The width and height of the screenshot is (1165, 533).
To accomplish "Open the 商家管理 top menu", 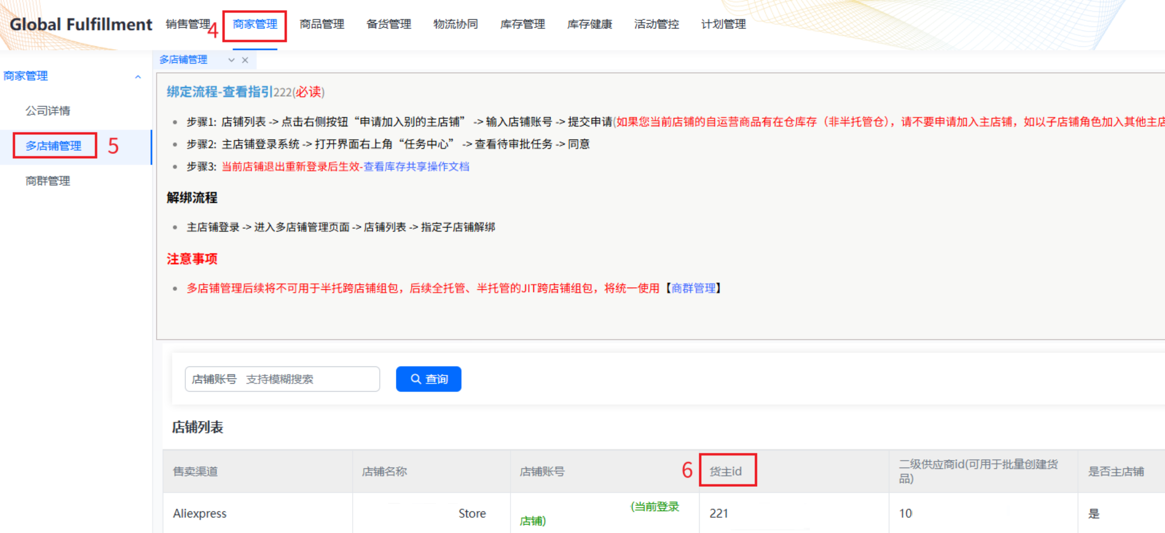I will [x=255, y=24].
